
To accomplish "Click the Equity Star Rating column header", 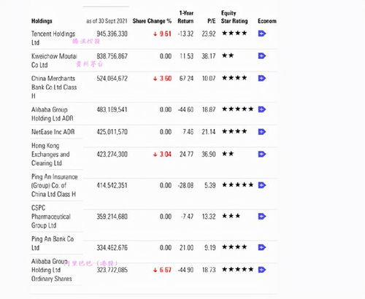I will point(234,17).
